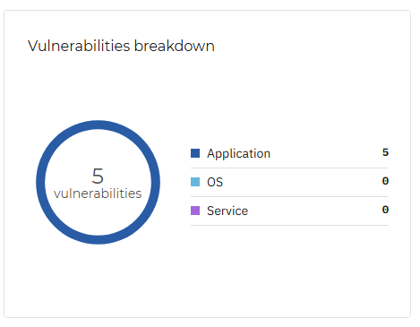
Task: Click the Vulnerabilities breakdown heading
Action: 121,47
